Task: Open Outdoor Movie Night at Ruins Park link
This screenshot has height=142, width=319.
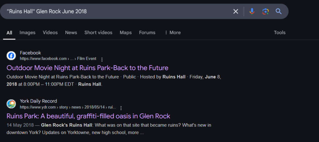Action: (x=88, y=68)
